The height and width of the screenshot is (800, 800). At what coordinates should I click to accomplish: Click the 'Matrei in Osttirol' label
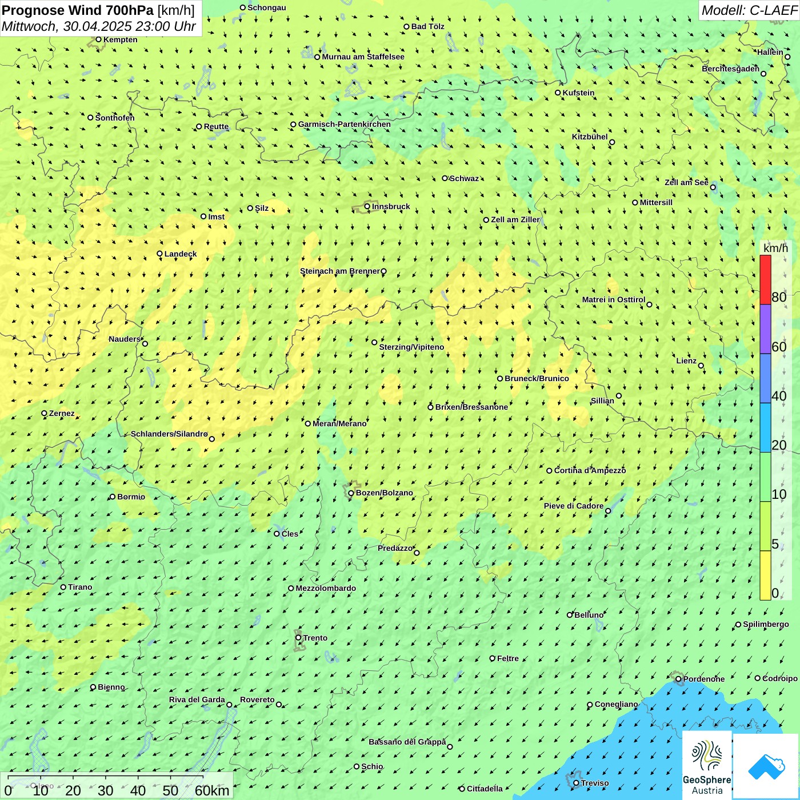[614, 299]
